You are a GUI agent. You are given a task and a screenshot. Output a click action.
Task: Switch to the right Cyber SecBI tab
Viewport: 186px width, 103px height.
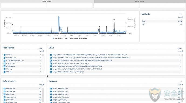(x=140, y=1)
